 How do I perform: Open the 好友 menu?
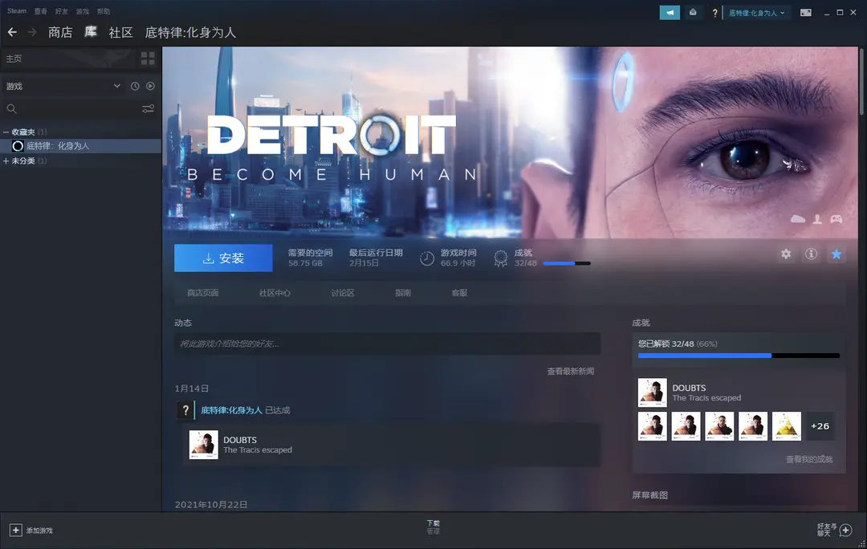click(61, 11)
